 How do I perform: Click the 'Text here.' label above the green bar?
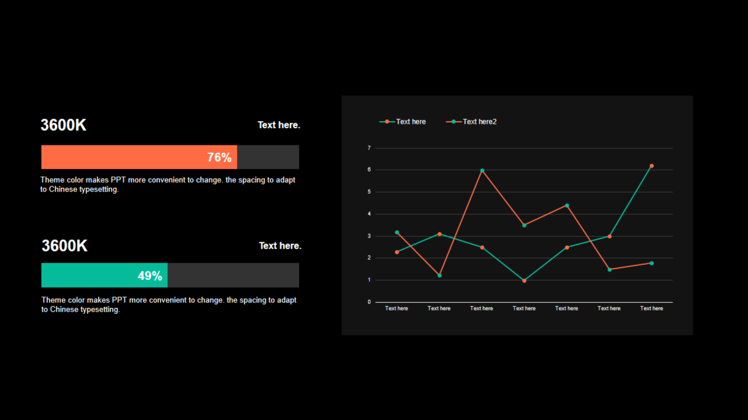[280, 246]
